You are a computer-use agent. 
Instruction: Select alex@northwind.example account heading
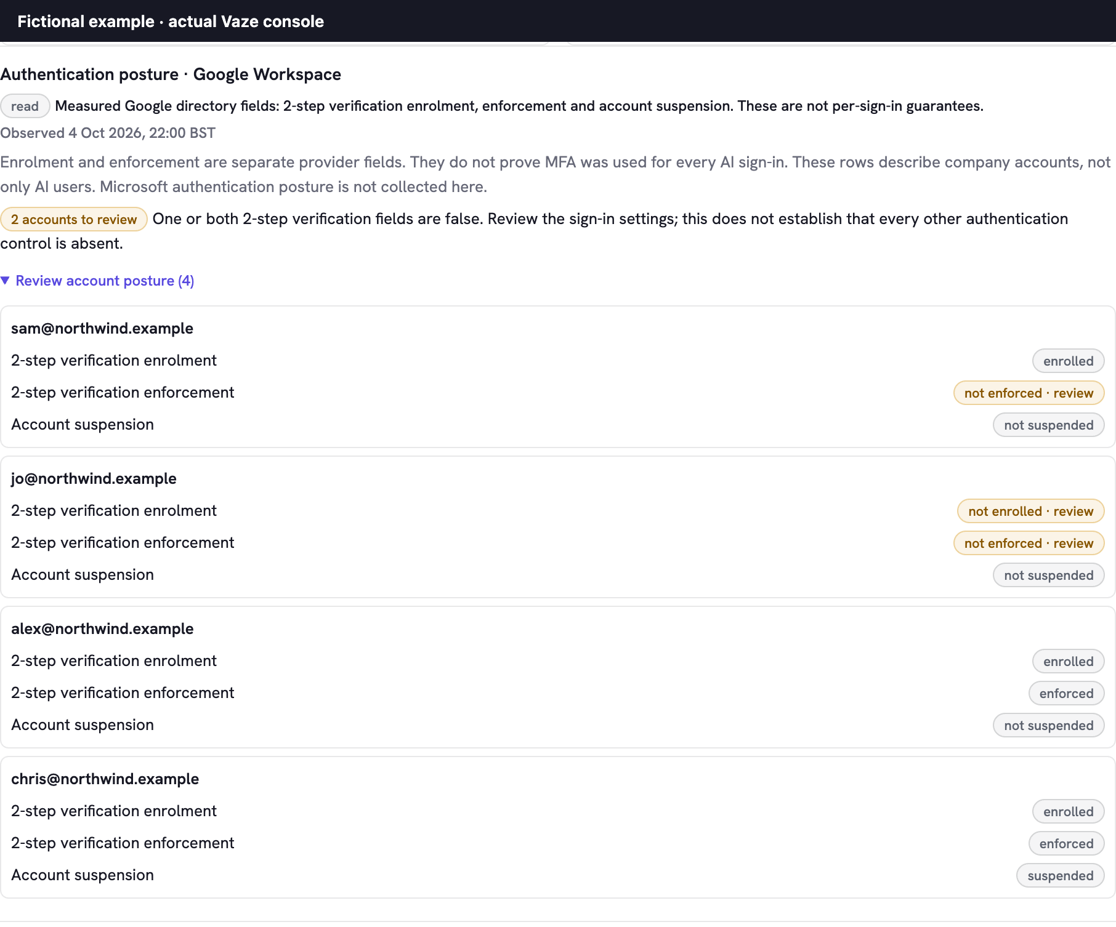point(102,628)
